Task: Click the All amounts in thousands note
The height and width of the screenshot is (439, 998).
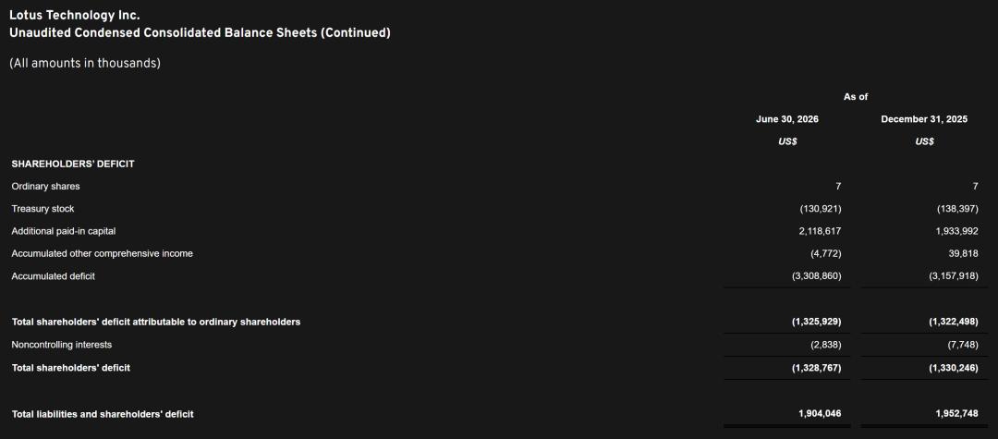Action: (85, 64)
